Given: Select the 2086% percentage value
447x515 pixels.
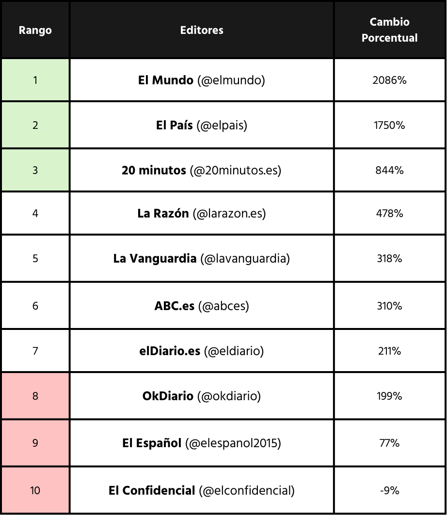Looking at the screenshot, I should 389,80.
